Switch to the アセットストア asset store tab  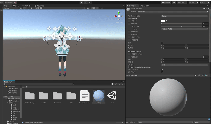point(39,6)
